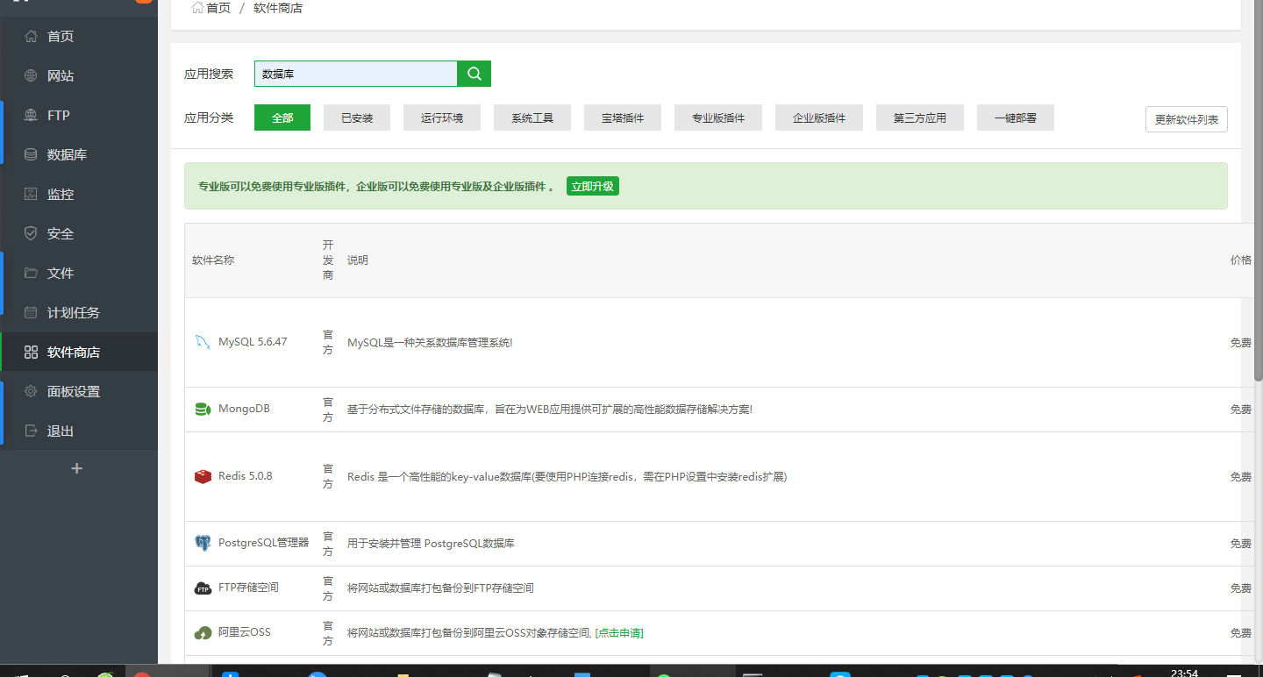Click 软件商店 in the breadcrumb
The image size is (1263, 677).
pos(278,8)
